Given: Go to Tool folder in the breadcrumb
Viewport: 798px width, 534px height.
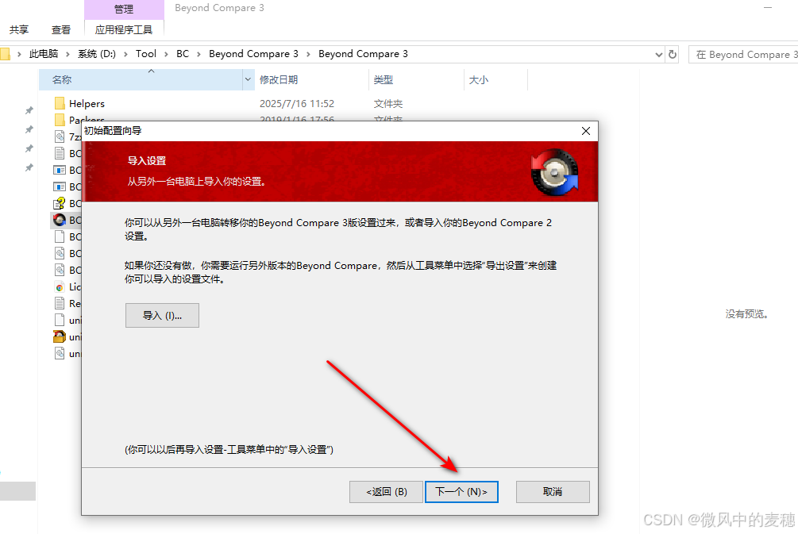Looking at the screenshot, I should coord(146,54).
